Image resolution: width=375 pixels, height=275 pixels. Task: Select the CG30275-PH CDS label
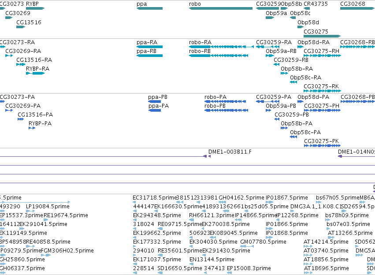(x=322, y=106)
